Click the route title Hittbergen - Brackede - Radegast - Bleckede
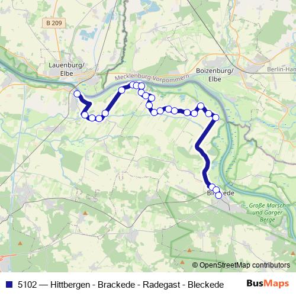 tap(137, 285)
